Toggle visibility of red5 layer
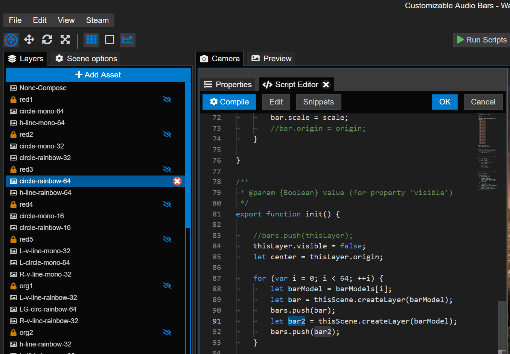510x354 pixels. coord(167,239)
